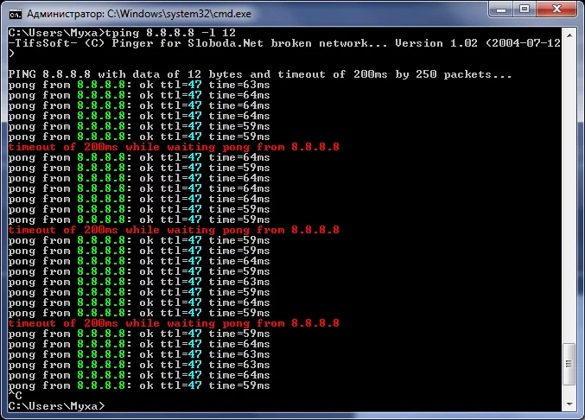Click the '^C' interrupt text
The height and width of the screenshot is (420, 585).
pyautogui.click(x=16, y=396)
